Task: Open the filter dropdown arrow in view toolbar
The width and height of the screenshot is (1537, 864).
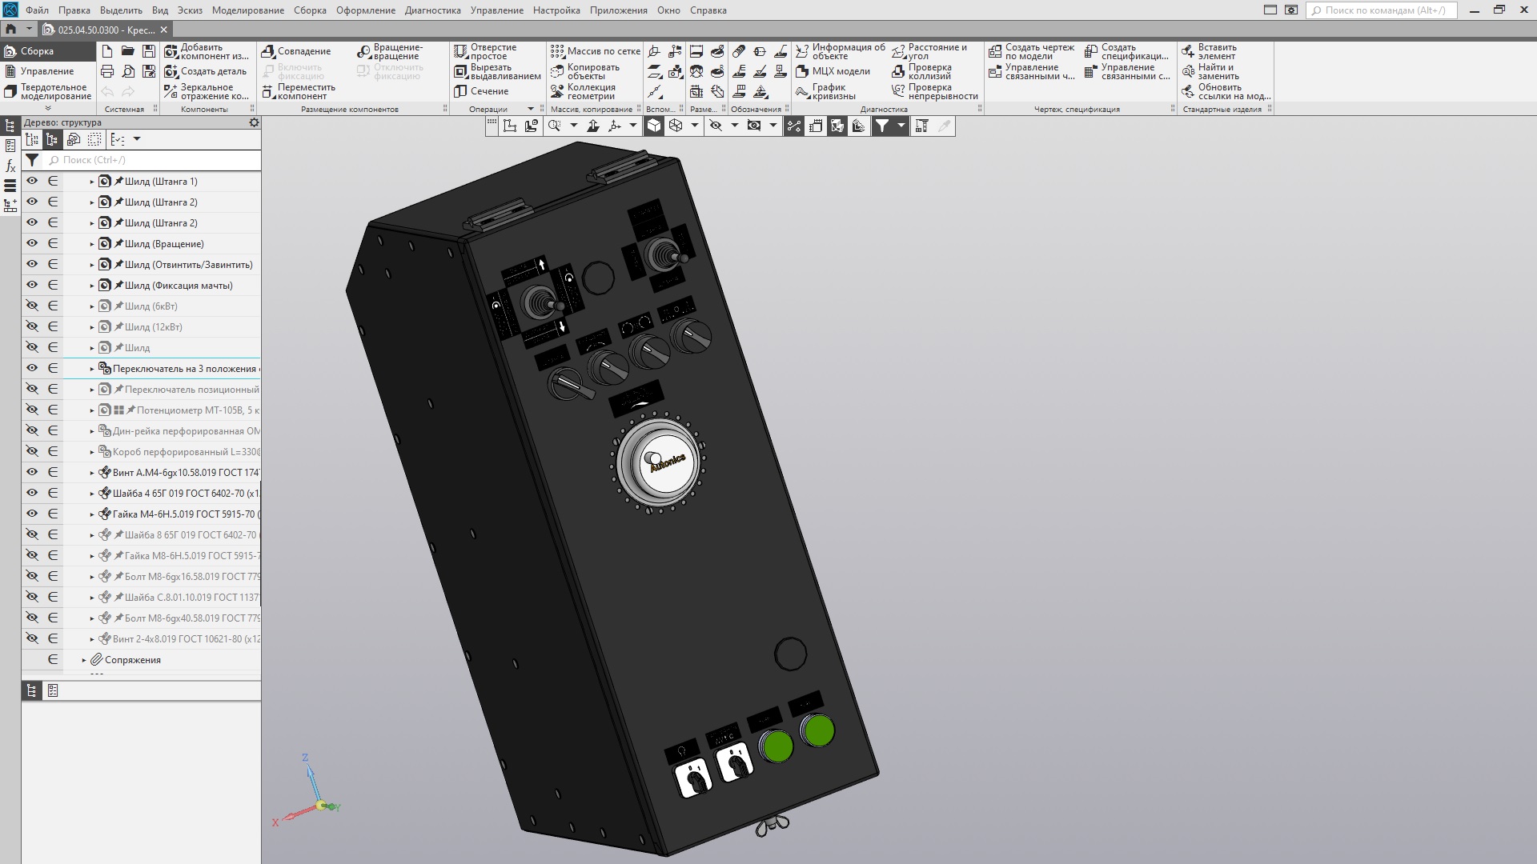Action: [x=901, y=126]
